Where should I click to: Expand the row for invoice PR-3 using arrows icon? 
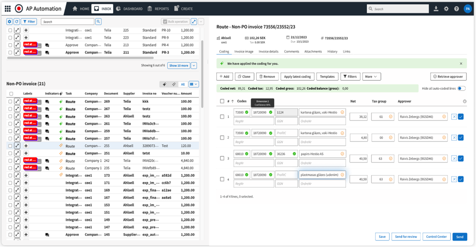click(x=17, y=52)
